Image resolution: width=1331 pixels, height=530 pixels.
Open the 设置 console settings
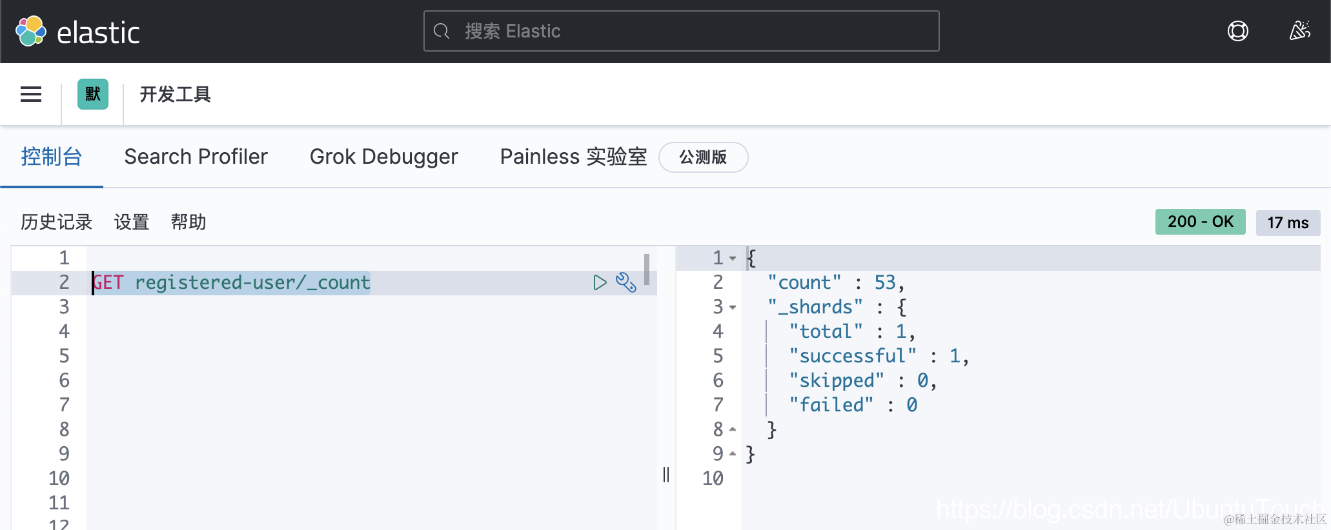pos(132,222)
